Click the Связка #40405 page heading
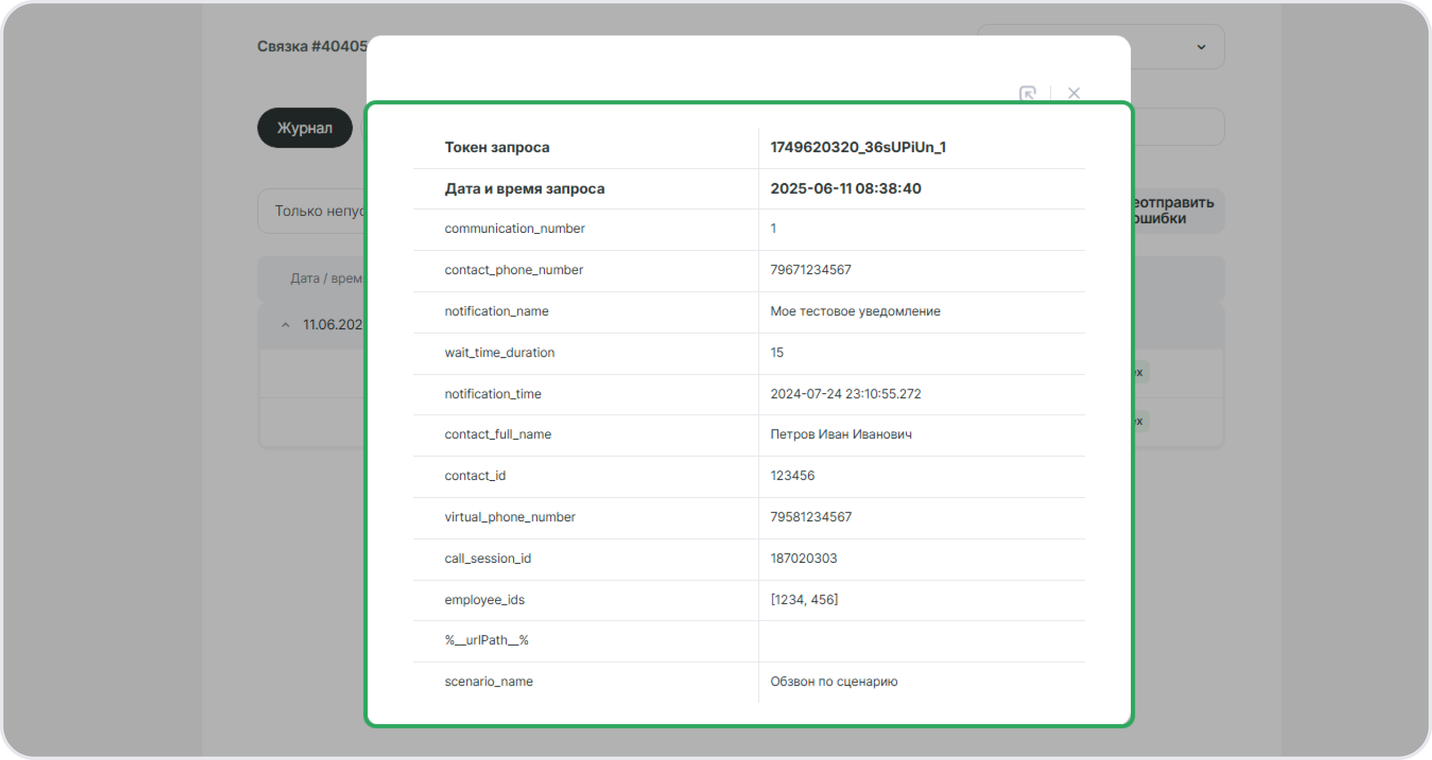The image size is (1432, 760). [x=312, y=46]
